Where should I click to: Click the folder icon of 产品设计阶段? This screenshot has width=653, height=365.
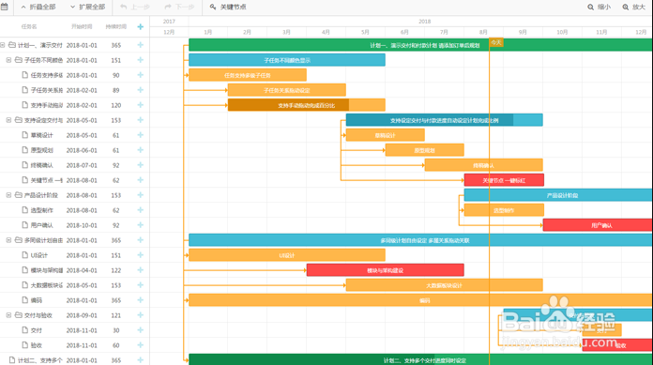[19, 195]
